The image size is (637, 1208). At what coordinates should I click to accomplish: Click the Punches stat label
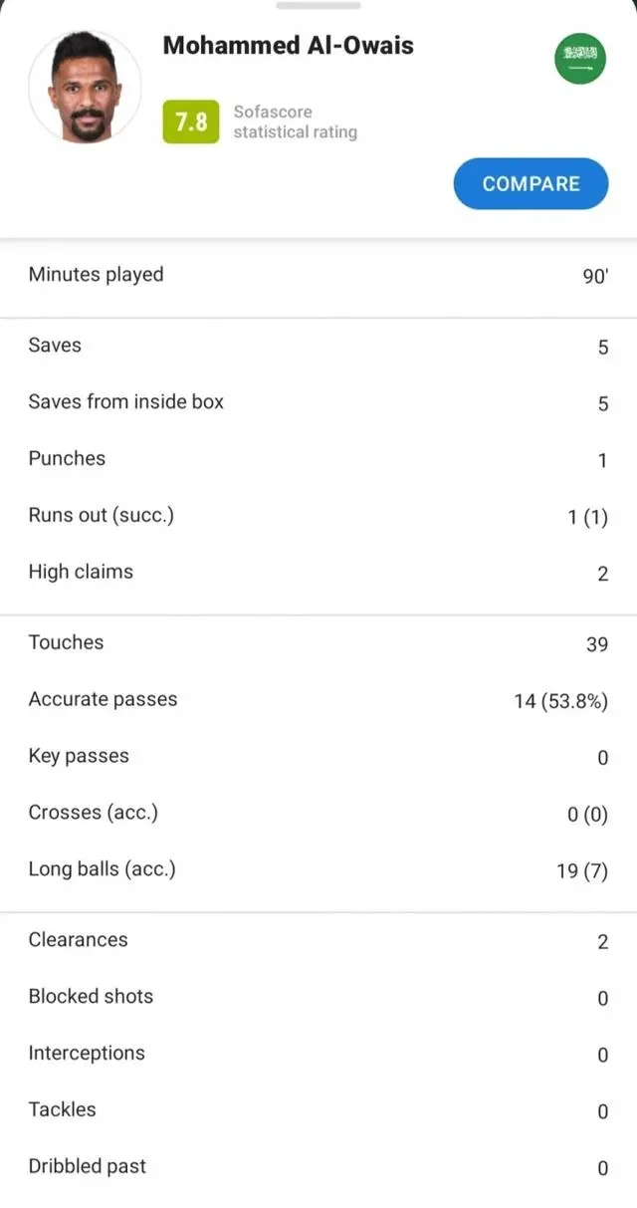67,459
